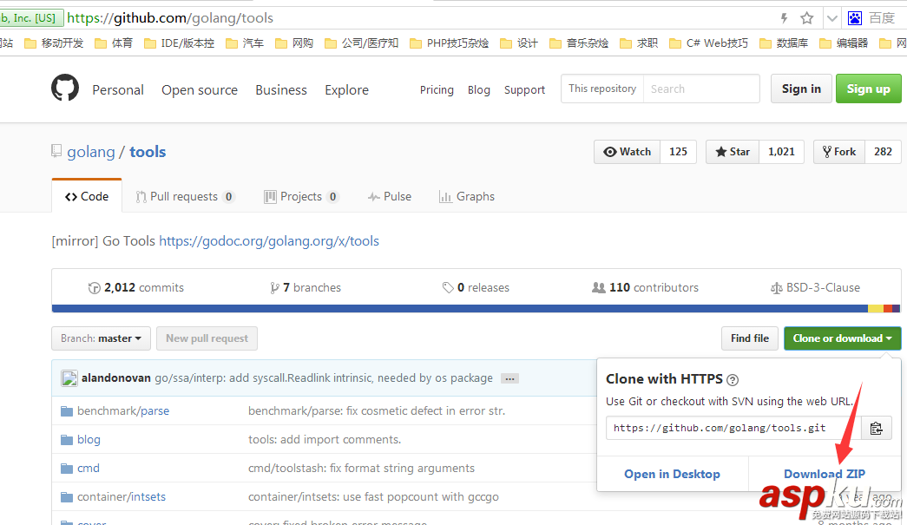The width and height of the screenshot is (907, 525).
Task: Open the Clone or download dropdown
Action: tap(842, 338)
